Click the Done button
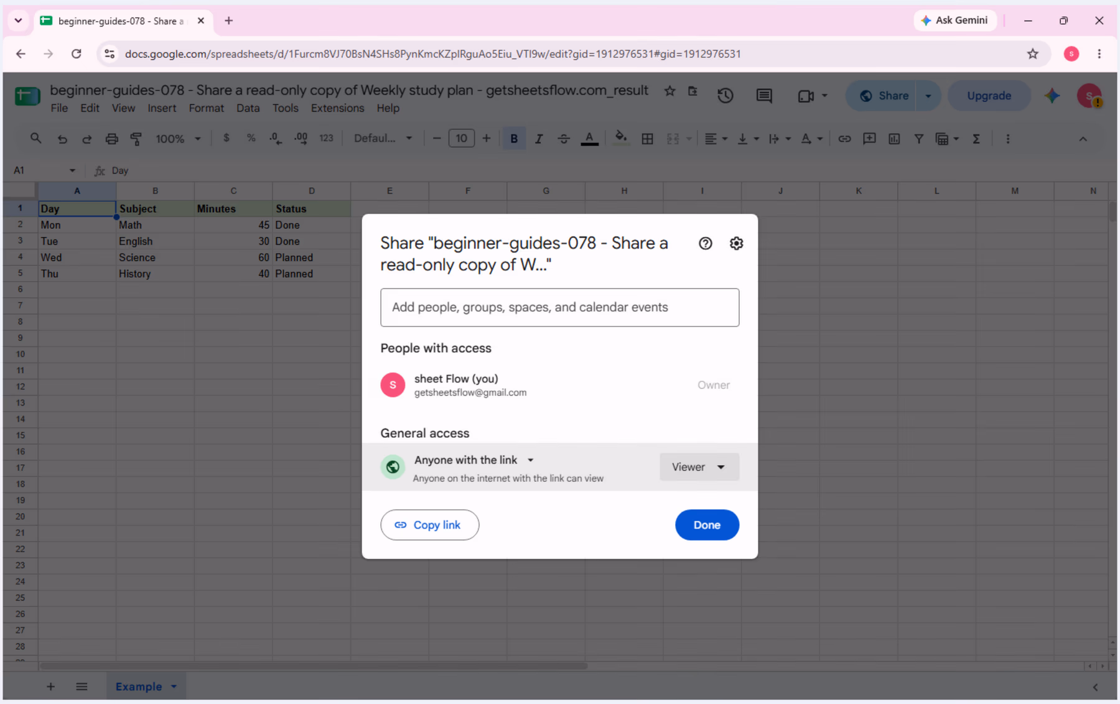 (x=707, y=525)
